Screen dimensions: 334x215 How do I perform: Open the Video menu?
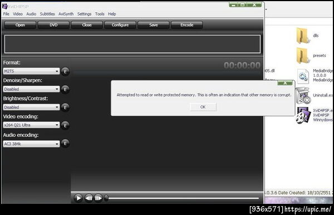click(18, 14)
